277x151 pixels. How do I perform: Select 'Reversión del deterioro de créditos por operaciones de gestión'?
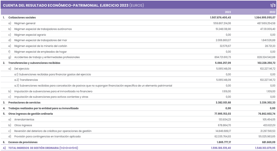tap(53, 131)
